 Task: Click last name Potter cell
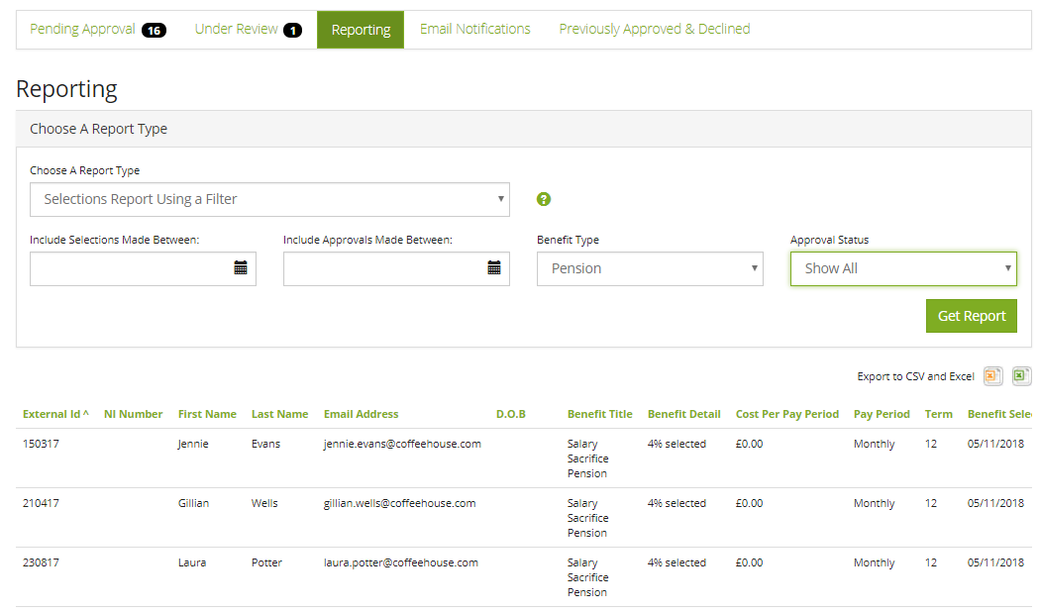click(x=266, y=562)
